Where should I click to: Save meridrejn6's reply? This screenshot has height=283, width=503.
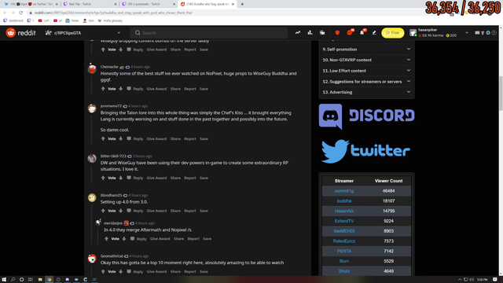tap(207, 239)
